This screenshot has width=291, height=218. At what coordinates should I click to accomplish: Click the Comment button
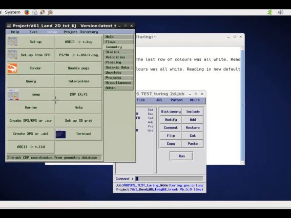[x=171, y=128]
